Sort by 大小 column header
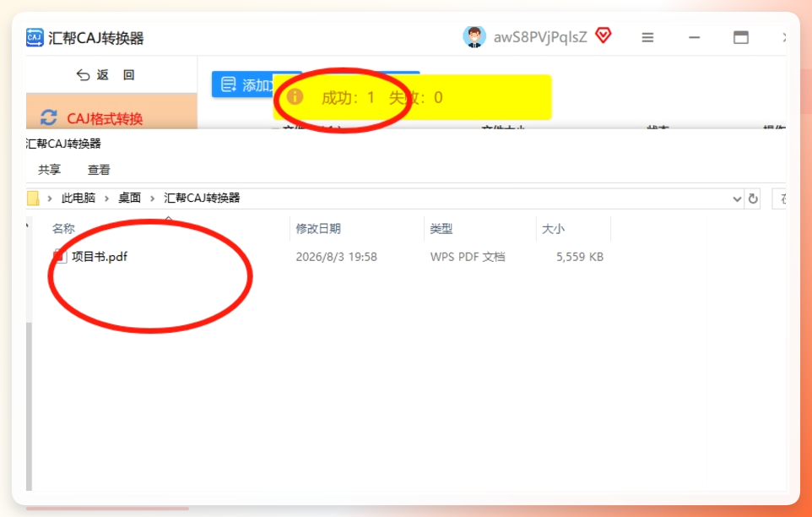812x517 pixels. pos(553,228)
